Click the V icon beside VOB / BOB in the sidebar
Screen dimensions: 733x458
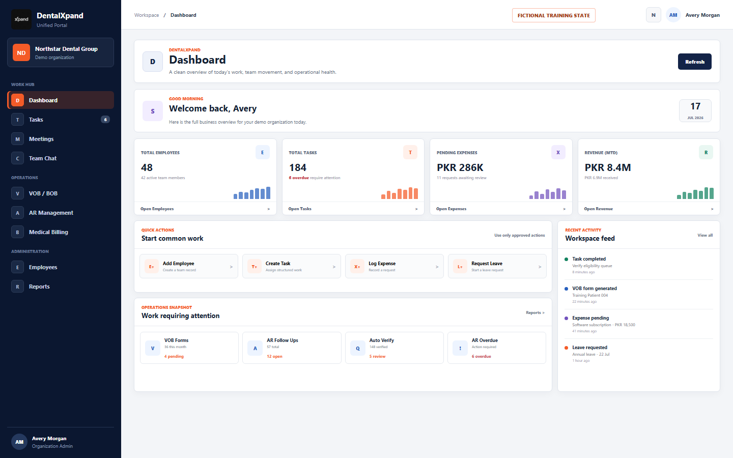point(17,193)
